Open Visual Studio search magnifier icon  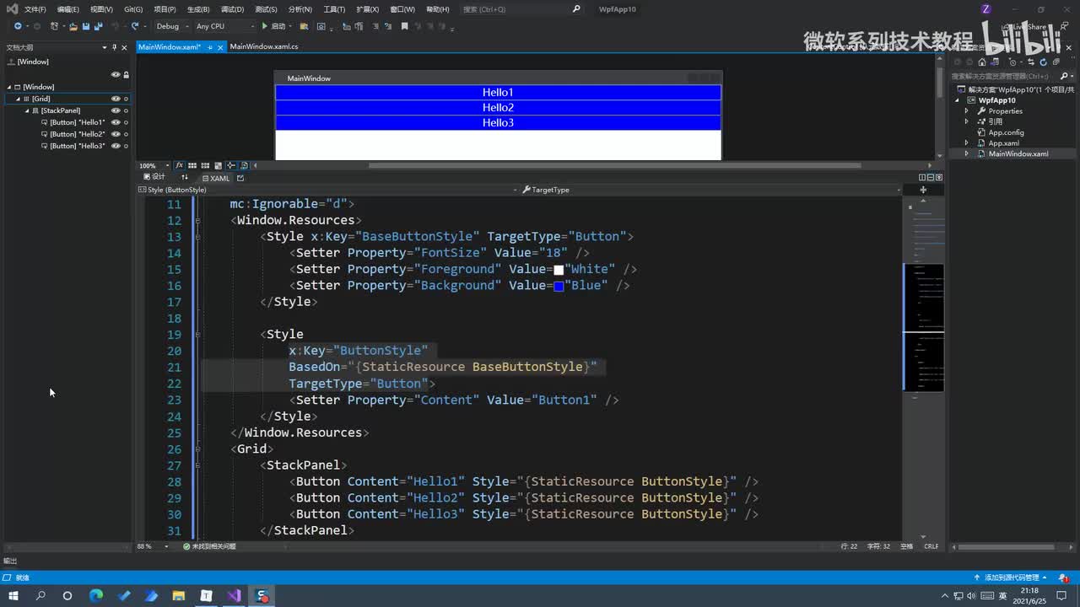pos(576,9)
